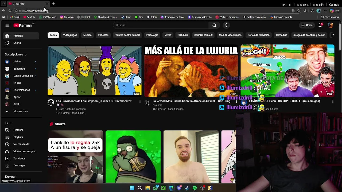Open the YouTube hamburger guide menu
This screenshot has height=192, width=342.
click(x=7, y=25)
